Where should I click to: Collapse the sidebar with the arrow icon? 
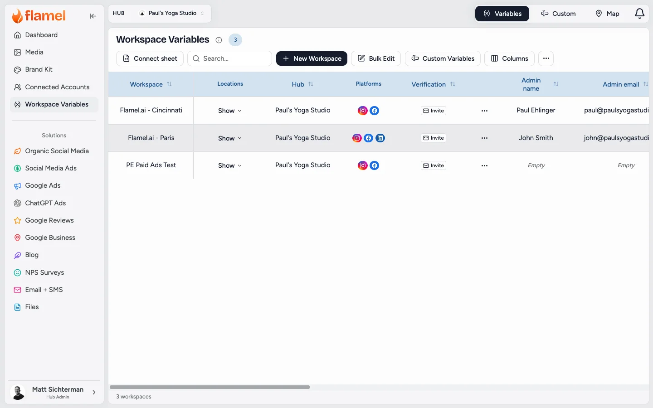[x=93, y=16]
